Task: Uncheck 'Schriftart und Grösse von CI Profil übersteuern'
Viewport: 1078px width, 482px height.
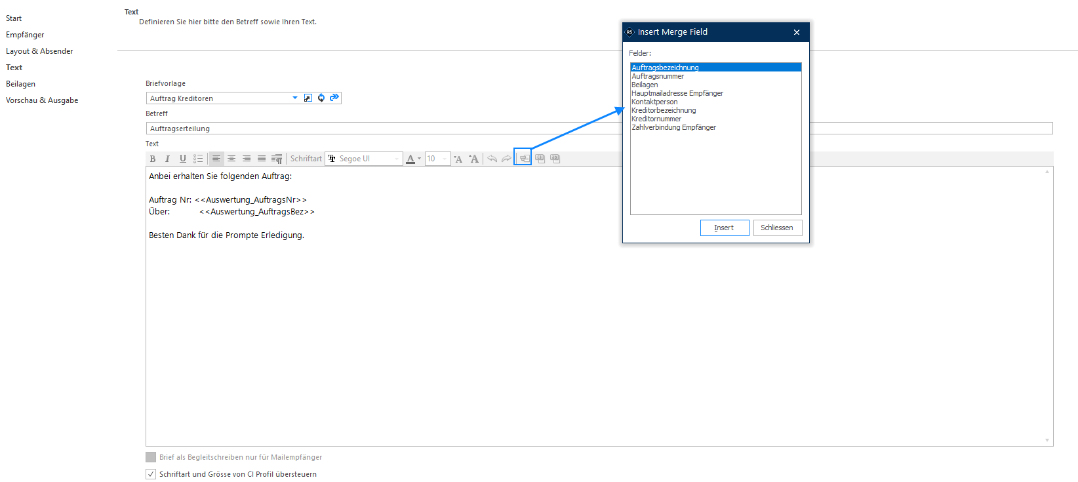Action: tap(151, 474)
